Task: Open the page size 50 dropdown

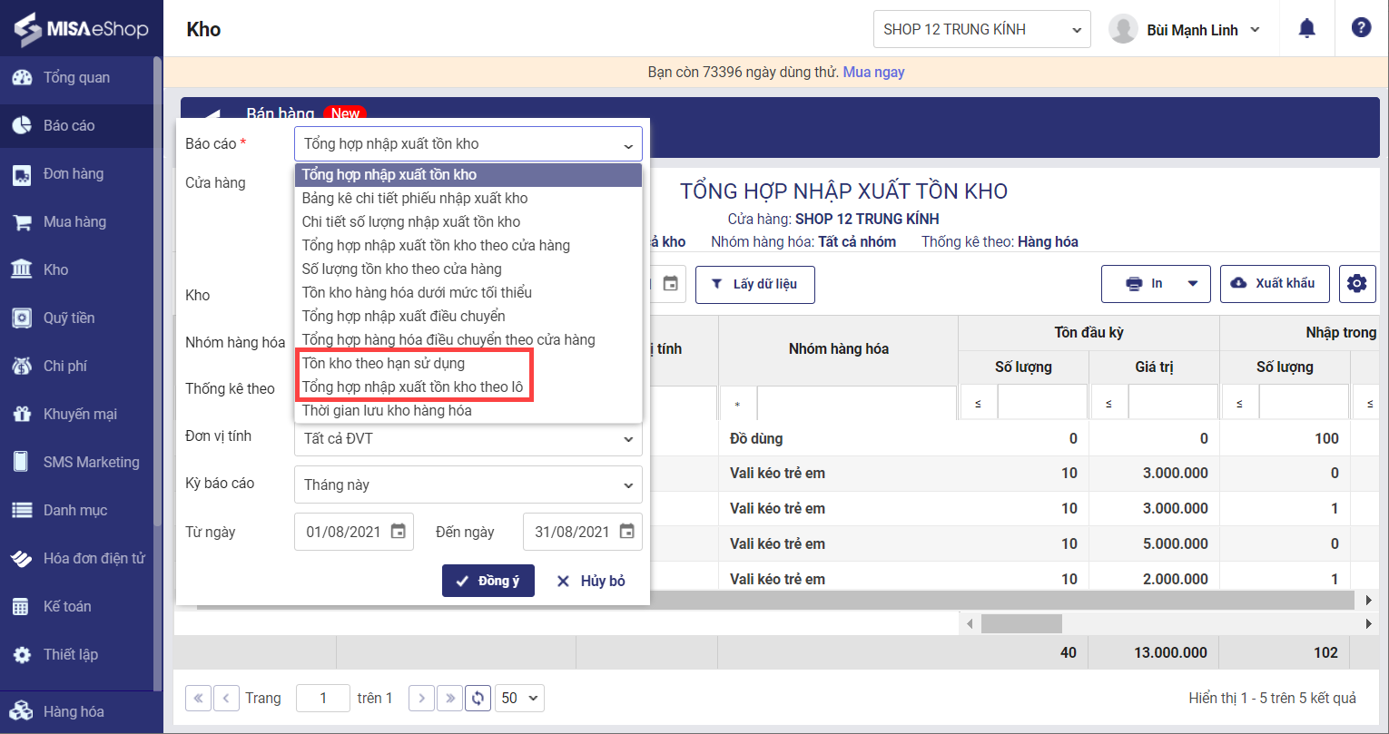Action: click(x=521, y=698)
